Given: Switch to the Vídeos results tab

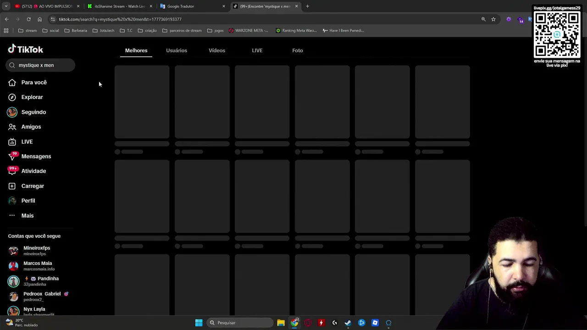Looking at the screenshot, I should 217,50.
